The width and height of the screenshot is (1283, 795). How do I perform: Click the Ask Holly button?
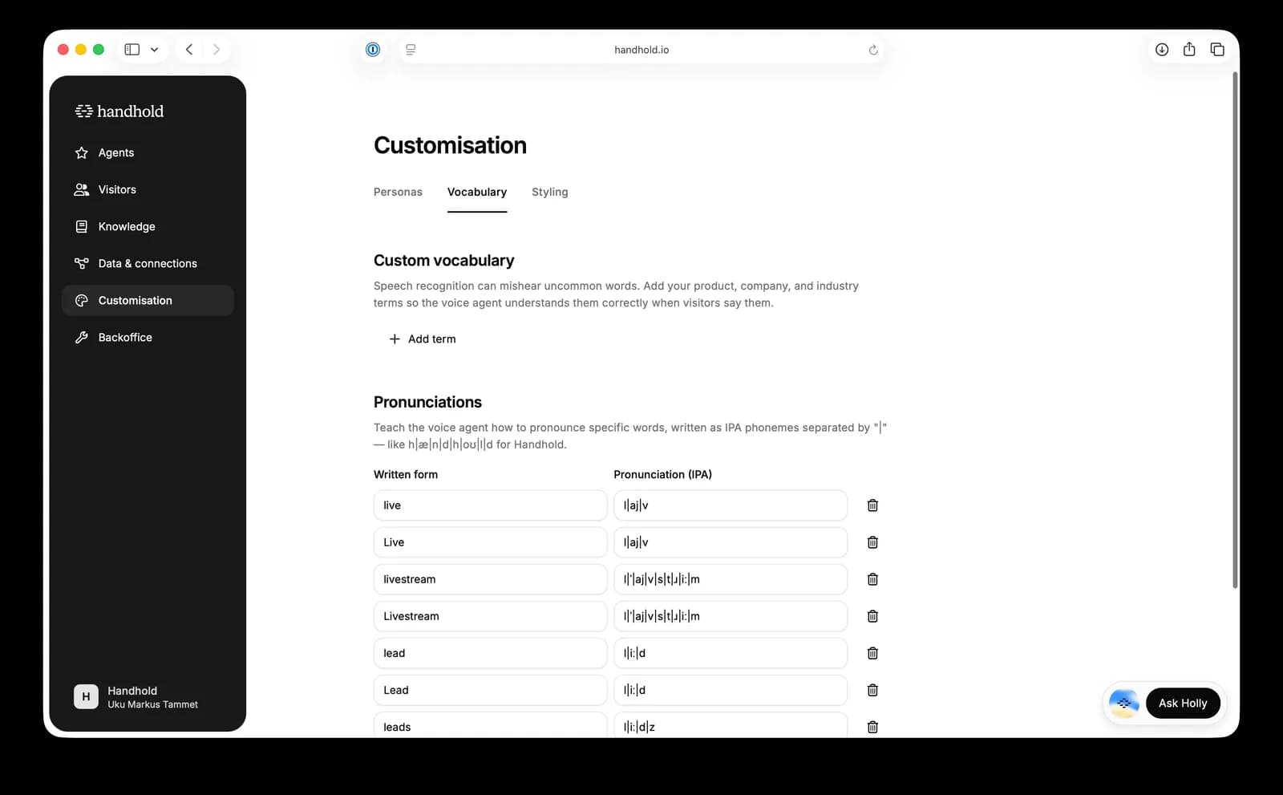tap(1183, 704)
